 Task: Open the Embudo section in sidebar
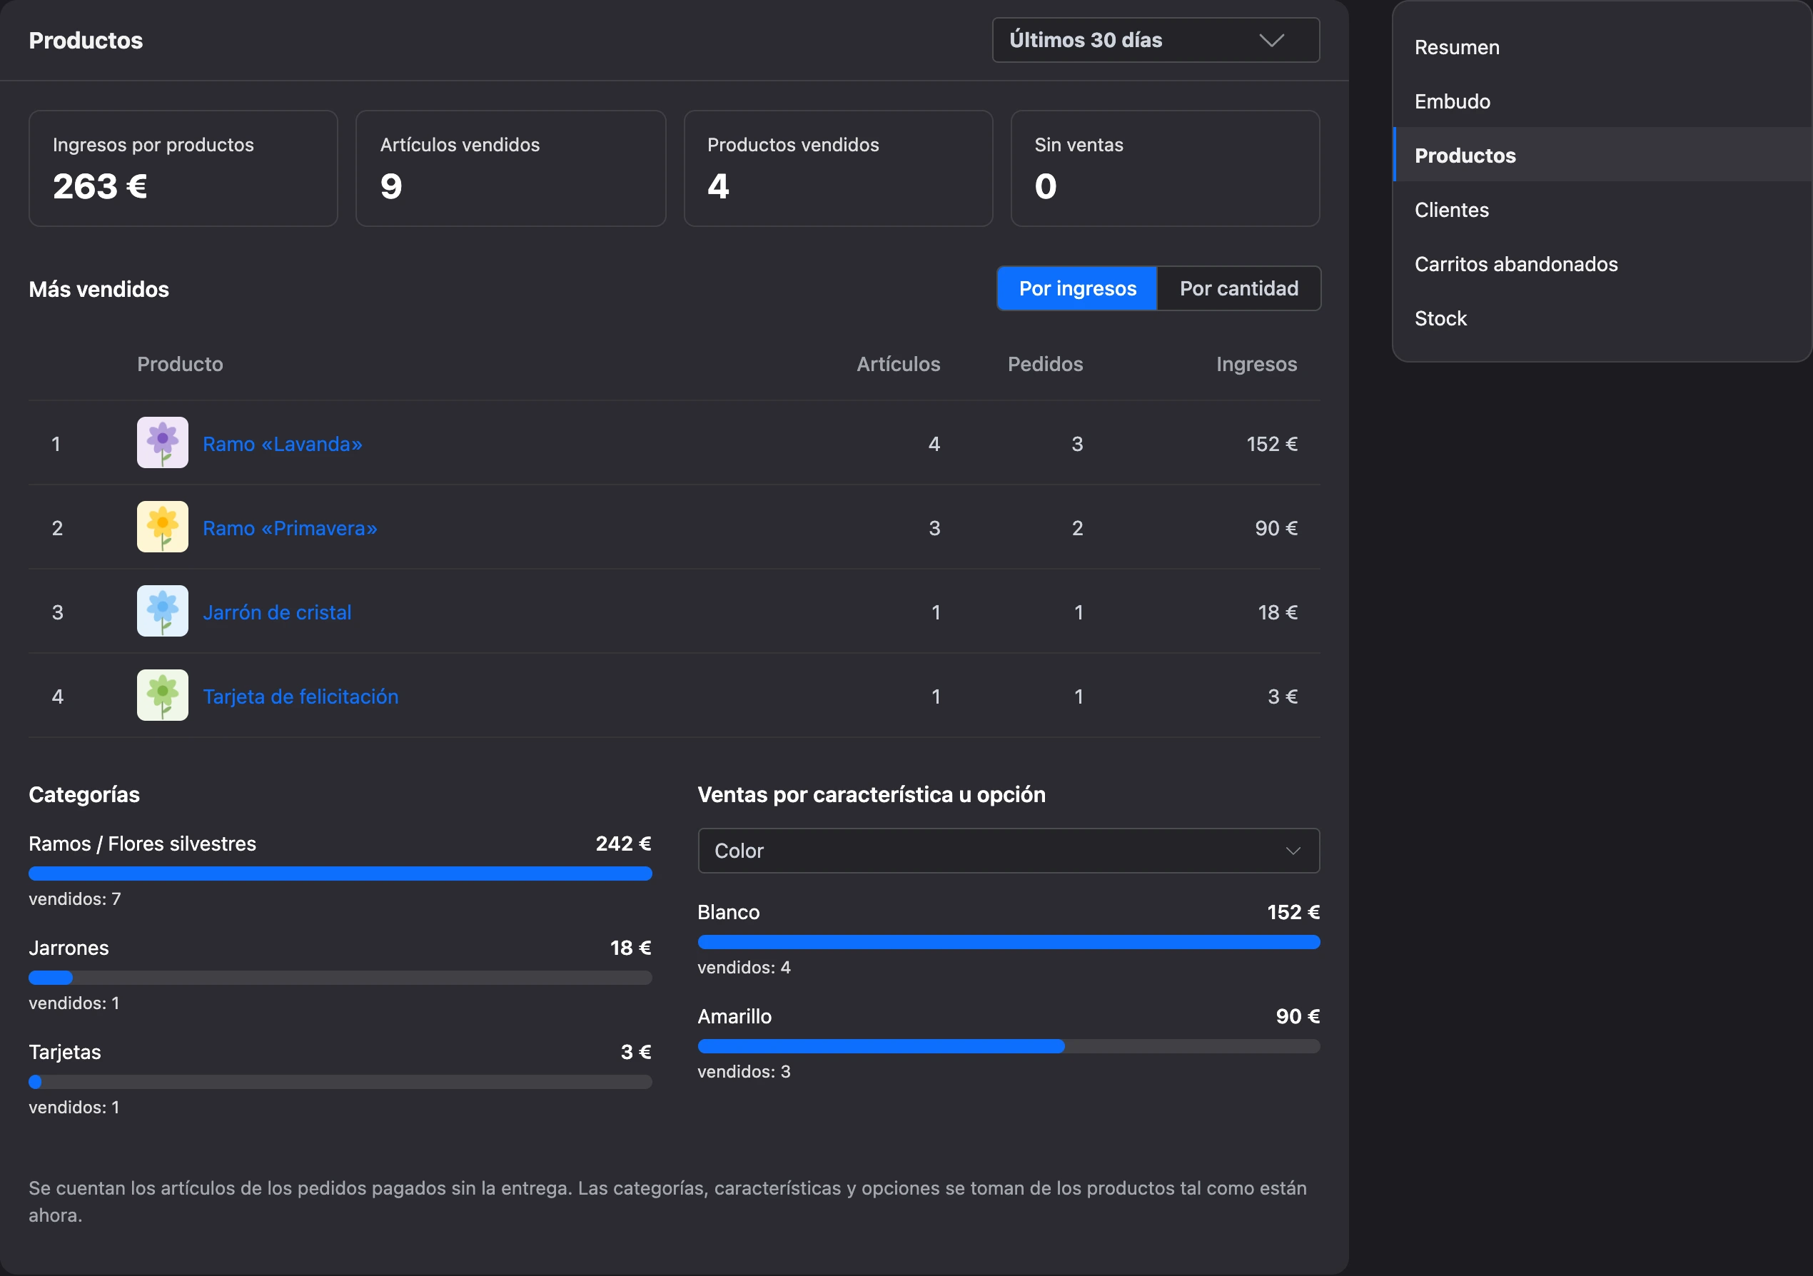(x=1452, y=102)
